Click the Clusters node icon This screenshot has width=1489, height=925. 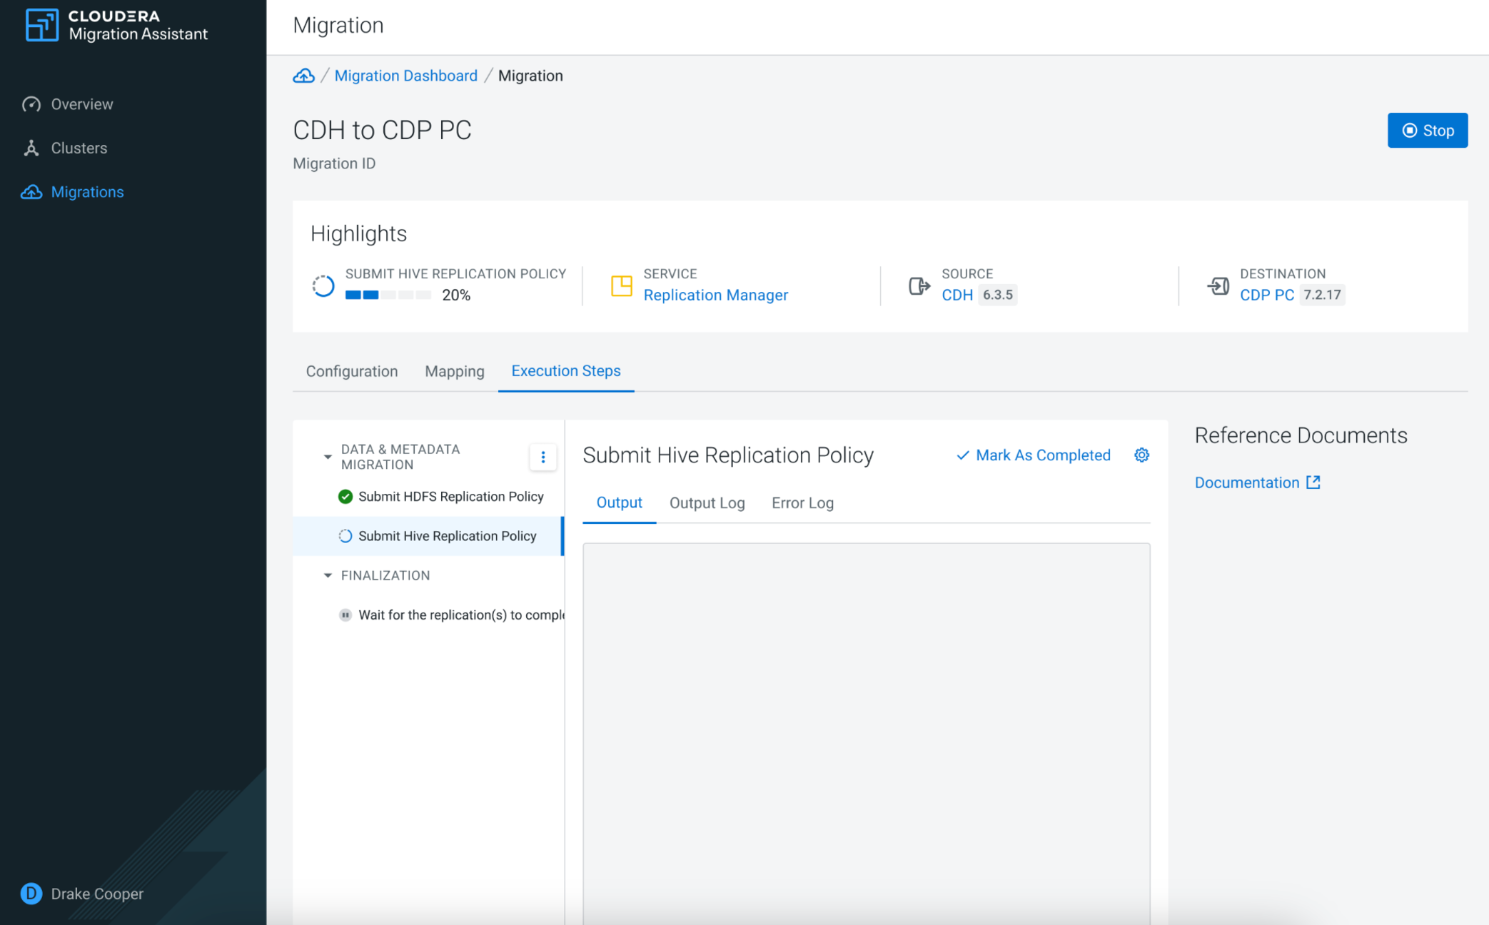click(31, 148)
